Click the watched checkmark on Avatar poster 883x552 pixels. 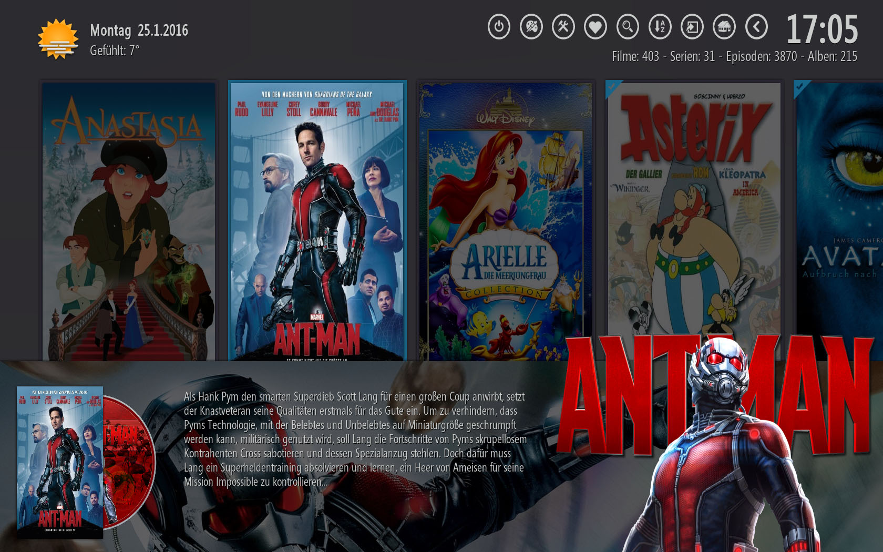point(801,88)
